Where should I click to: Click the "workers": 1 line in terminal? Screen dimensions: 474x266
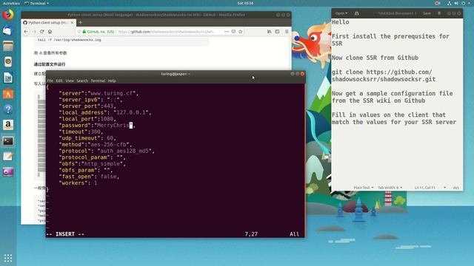tap(78, 183)
